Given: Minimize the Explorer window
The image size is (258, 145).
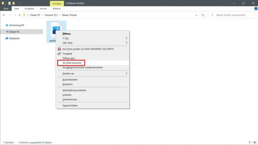Looking at the screenshot, I should (x=234, y=3).
